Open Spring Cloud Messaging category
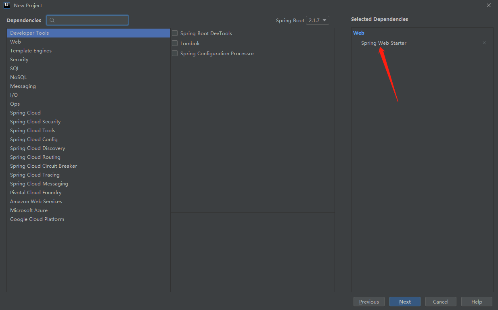498x310 pixels. point(88,184)
